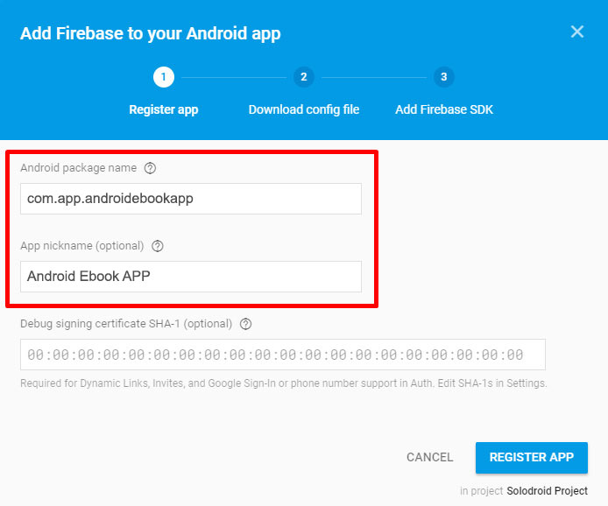Click the App nickname input field
The width and height of the screenshot is (608, 506).
[190, 277]
